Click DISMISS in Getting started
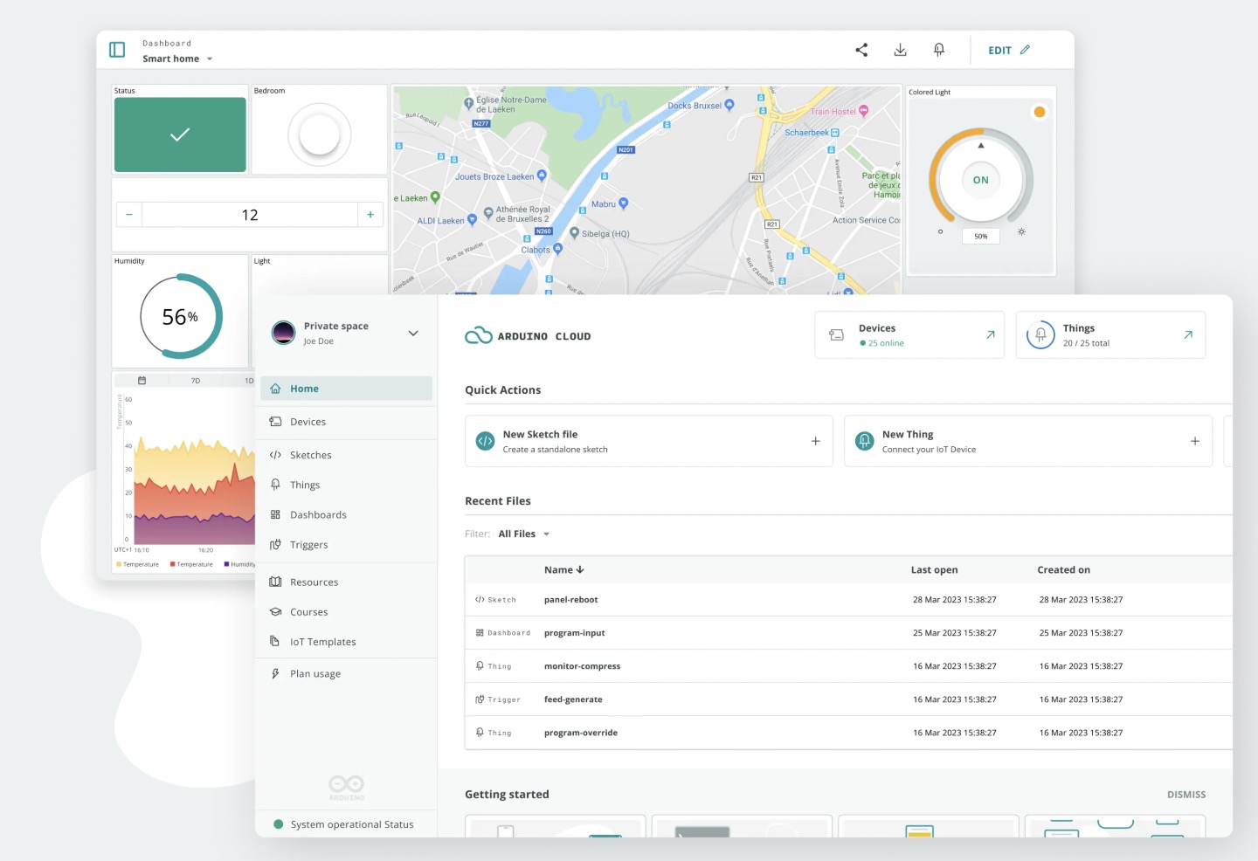 pos(1186,795)
